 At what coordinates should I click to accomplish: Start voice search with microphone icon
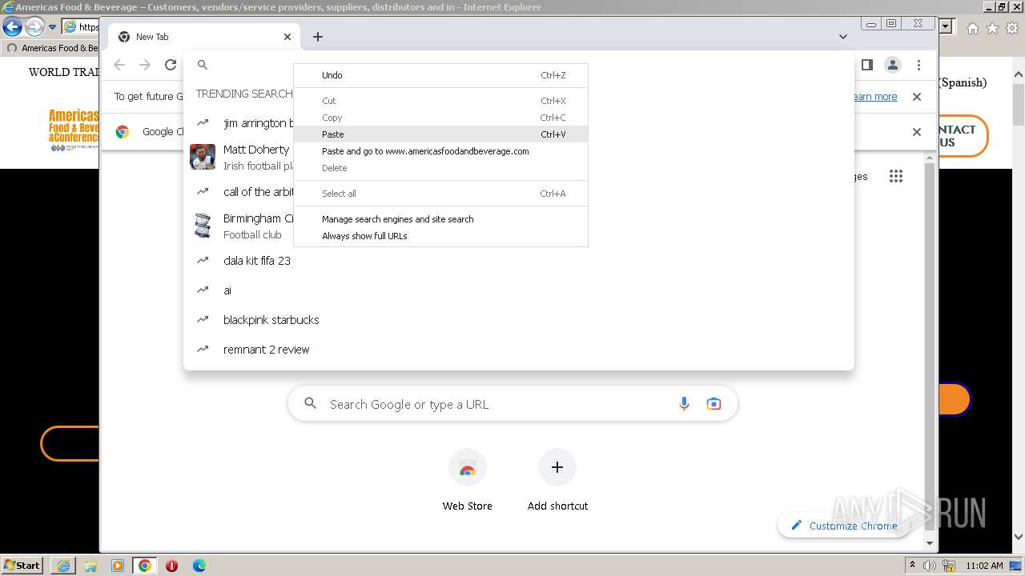[x=684, y=404]
